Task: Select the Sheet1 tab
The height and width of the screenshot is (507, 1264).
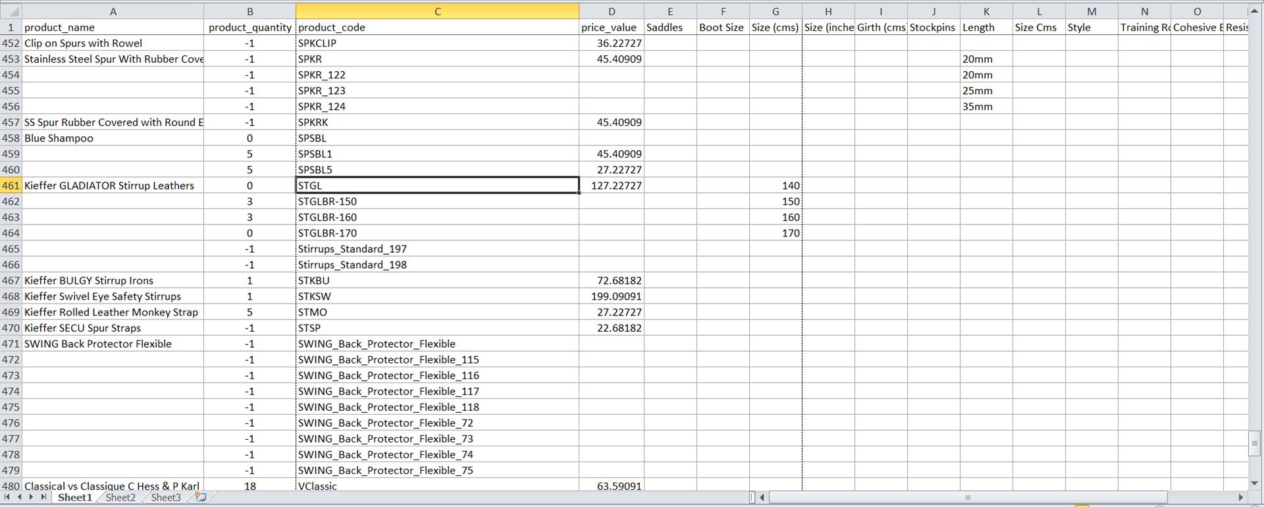Action: point(74,498)
